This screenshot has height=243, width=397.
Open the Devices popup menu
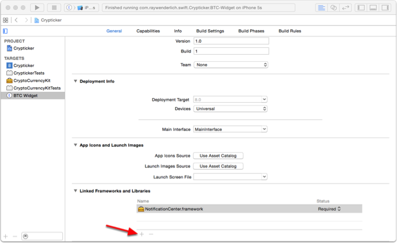click(x=230, y=109)
